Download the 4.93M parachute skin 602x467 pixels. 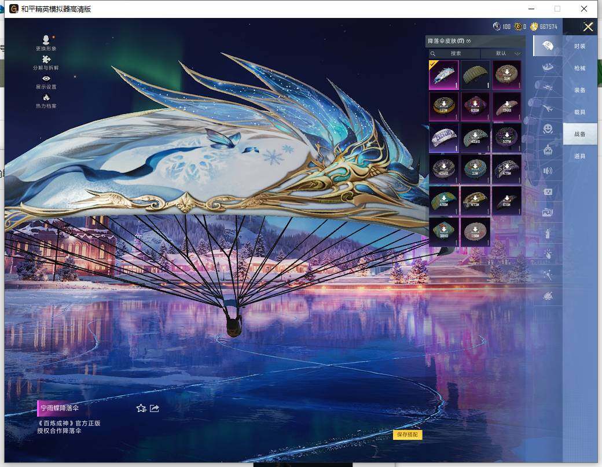pos(444,201)
